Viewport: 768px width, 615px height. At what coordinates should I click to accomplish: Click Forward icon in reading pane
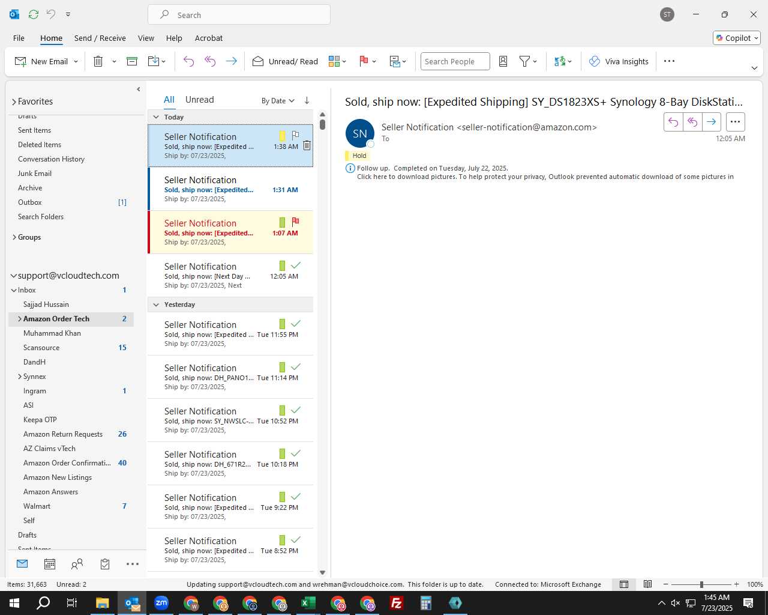(x=711, y=122)
